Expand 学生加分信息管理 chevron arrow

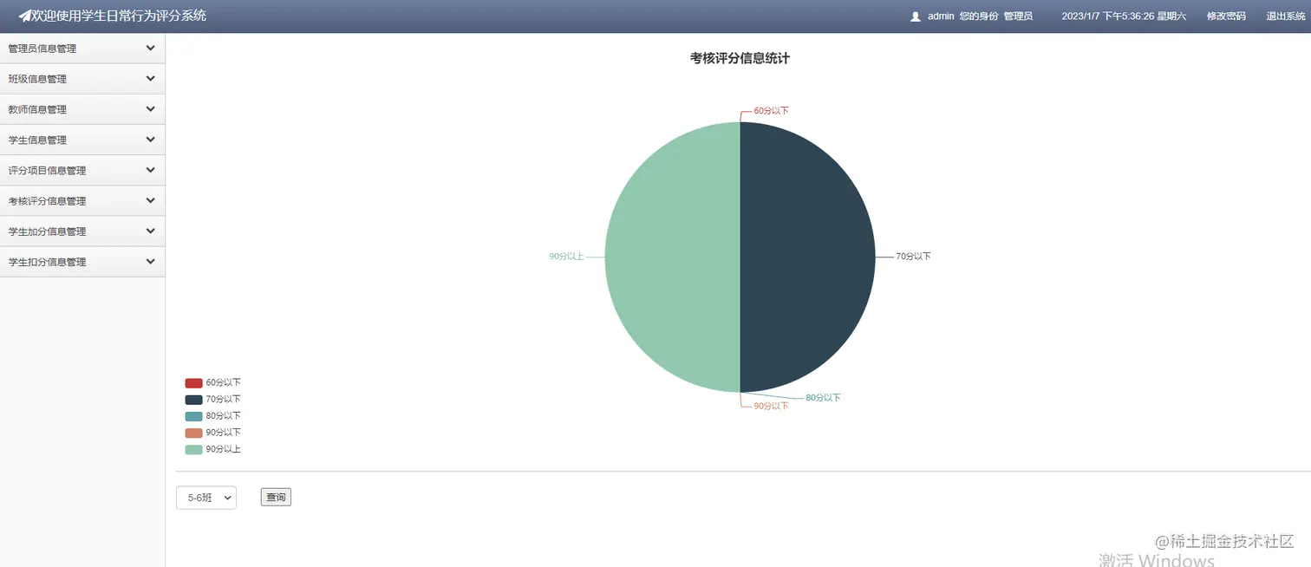coord(151,231)
